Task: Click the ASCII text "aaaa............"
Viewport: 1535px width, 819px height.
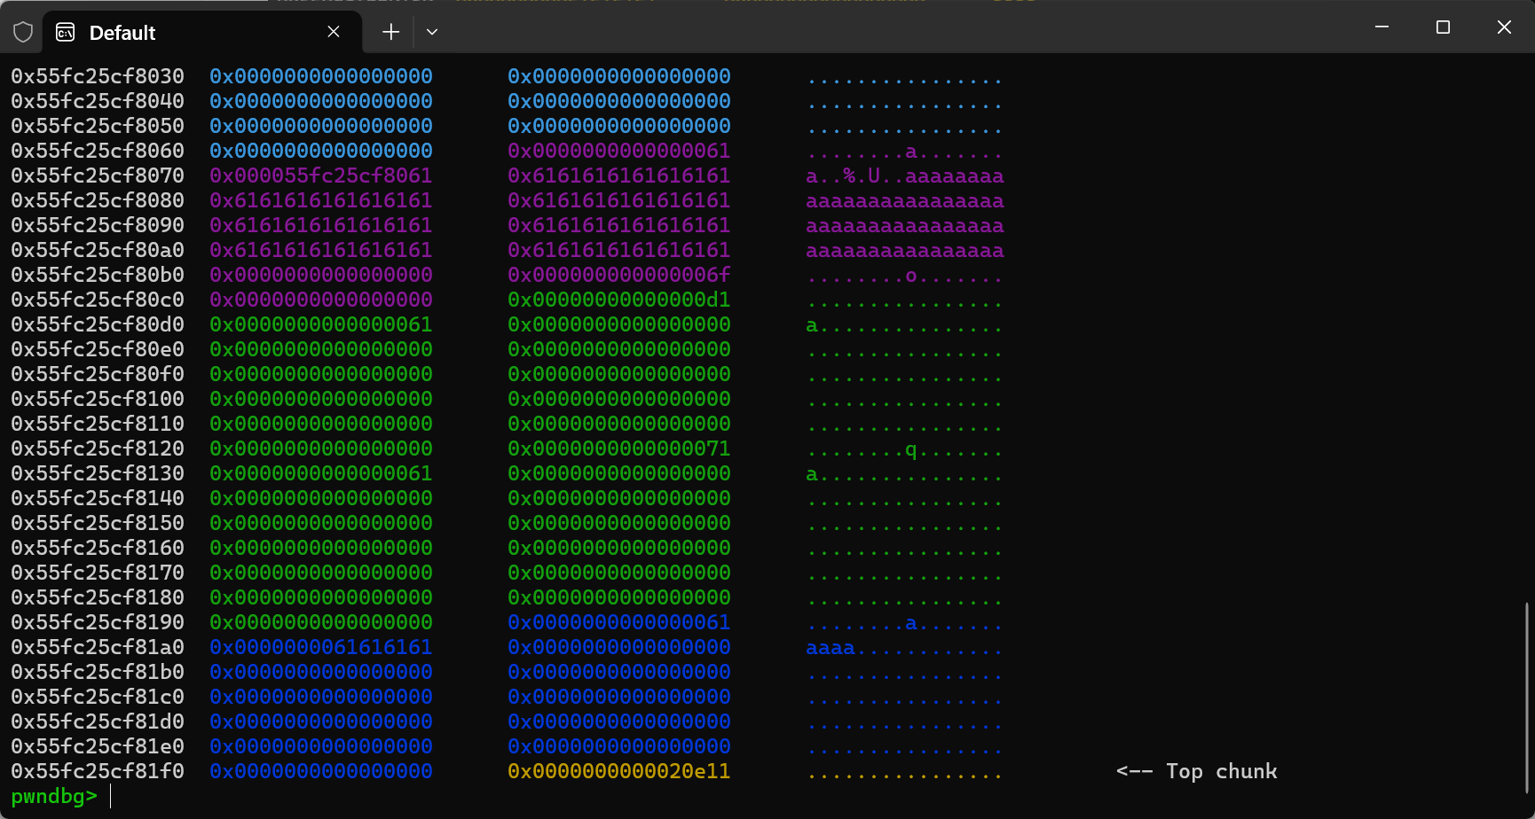Action: point(905,647)
